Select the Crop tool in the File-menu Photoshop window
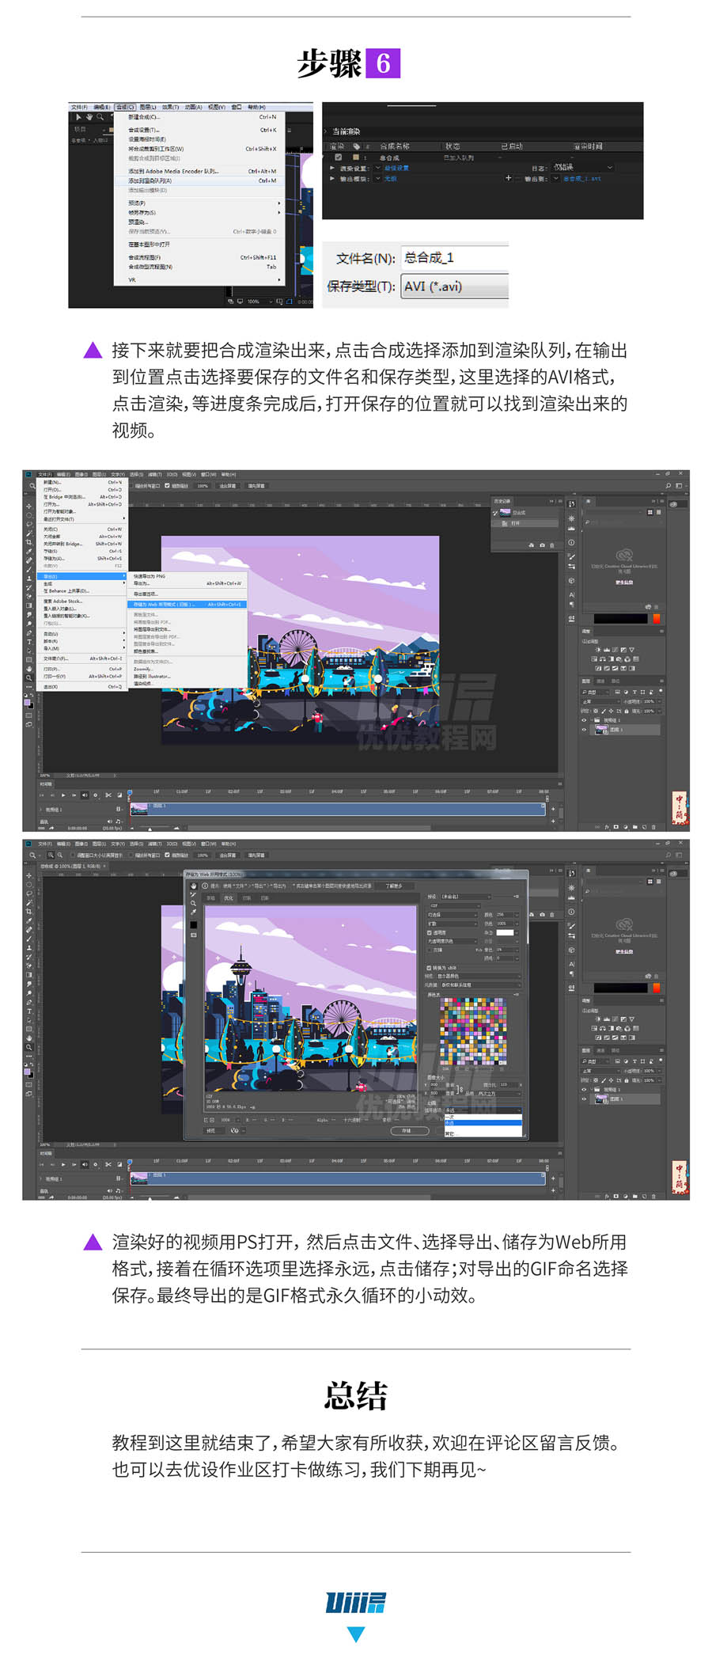 coord(29,542)
